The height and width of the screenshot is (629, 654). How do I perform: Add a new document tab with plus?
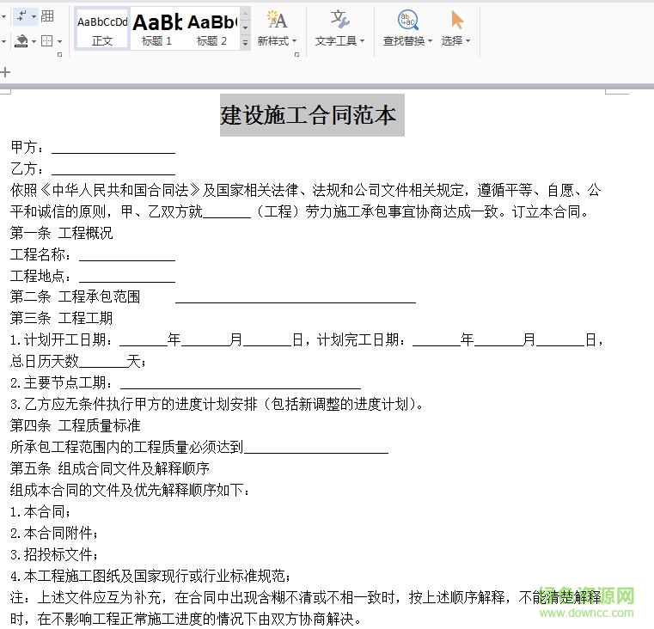[x=5, y=73]
